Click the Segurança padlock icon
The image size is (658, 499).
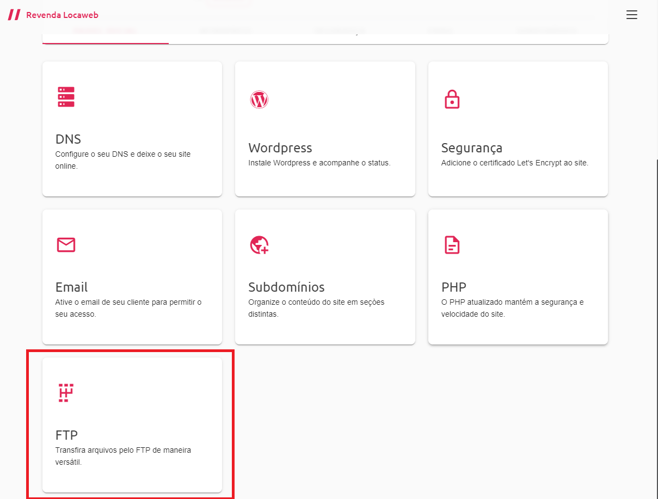coord(452,99)
